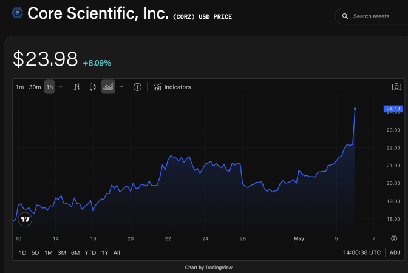Select the 30m interval
The image size is (408, 273).
[x=35, y=87]
